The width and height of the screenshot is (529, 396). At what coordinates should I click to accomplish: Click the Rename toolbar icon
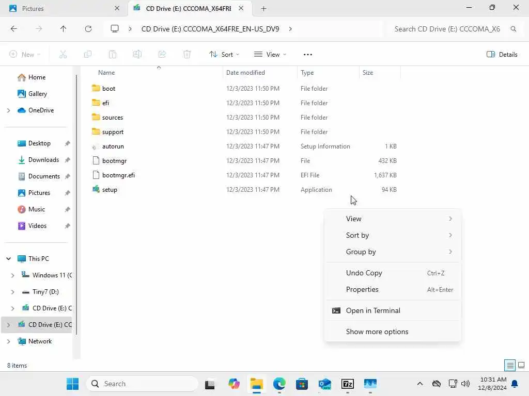(x=137, y=54)
